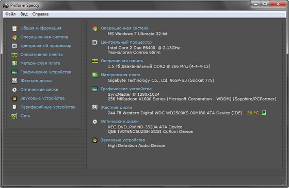This screenshot has width=289, height=188.
Task: Follow the Жесткие диски heading in summary panel
Action: pos(116,108)
